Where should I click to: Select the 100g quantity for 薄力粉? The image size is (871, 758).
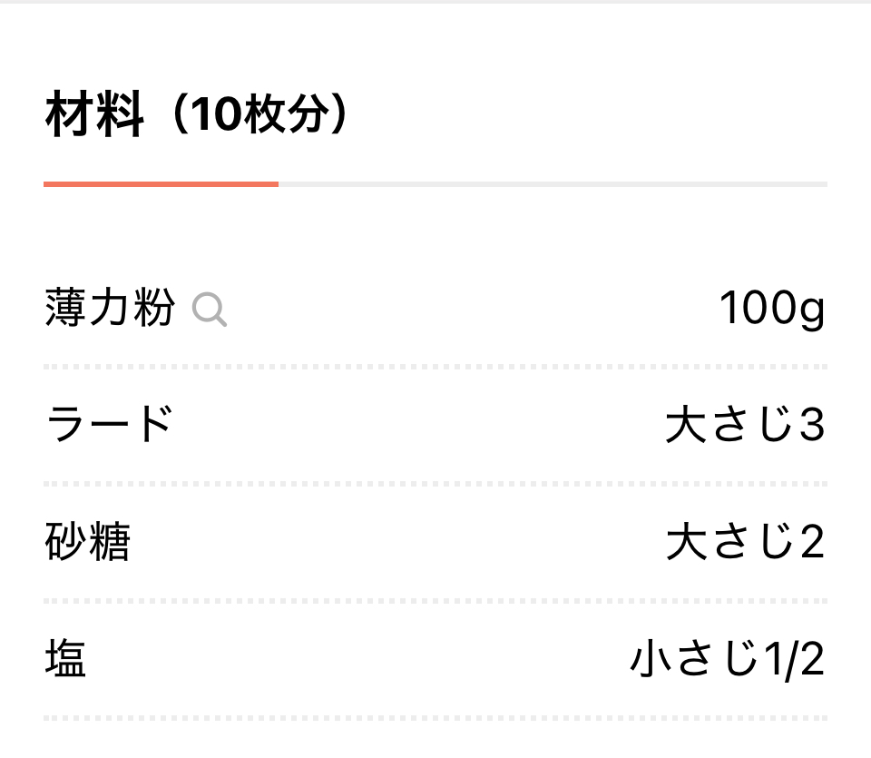[771, 309]
